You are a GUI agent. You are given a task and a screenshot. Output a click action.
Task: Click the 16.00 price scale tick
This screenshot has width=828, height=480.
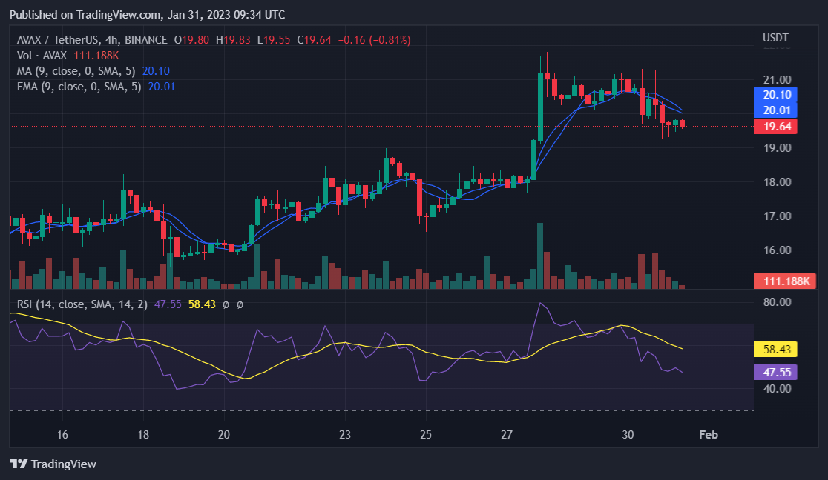pyautogui.click(x=778, y=250)
